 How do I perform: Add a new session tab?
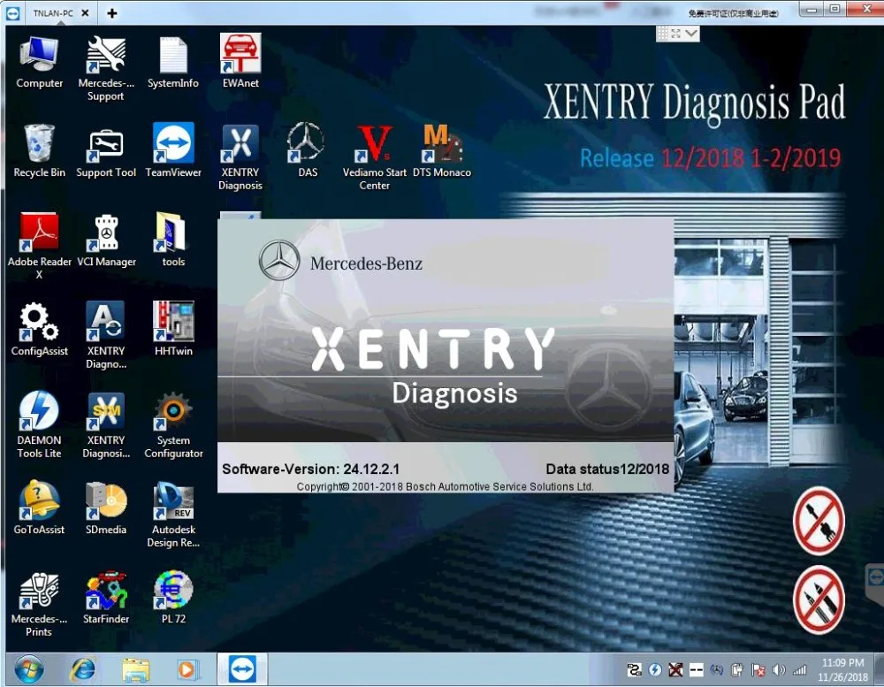click(112, 13)
